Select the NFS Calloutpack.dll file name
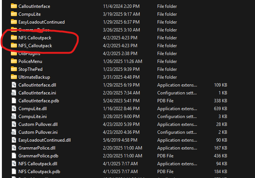255x178 pixels. 38,163
